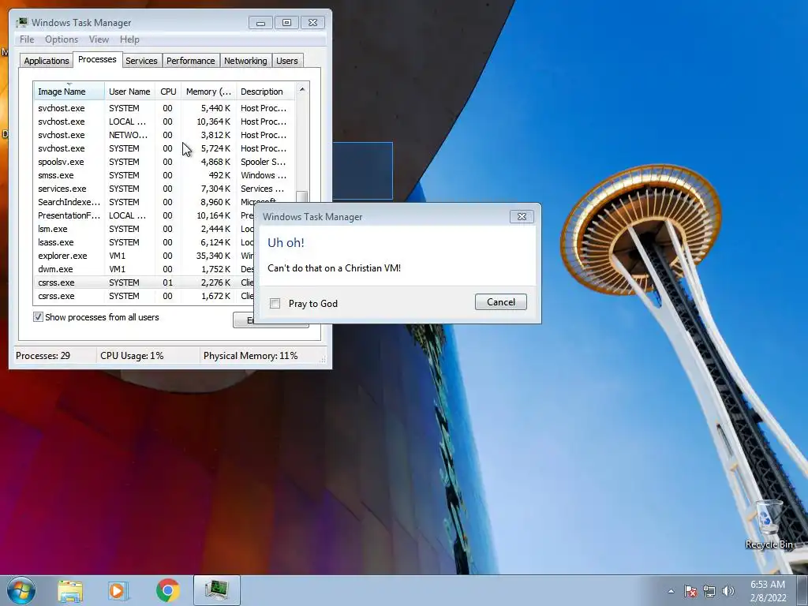
Task: Select the services.exe process row
Action: [x=165, y=189]
